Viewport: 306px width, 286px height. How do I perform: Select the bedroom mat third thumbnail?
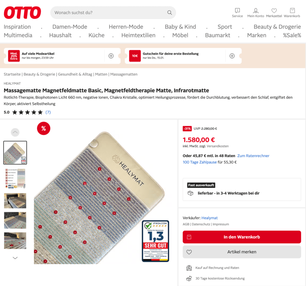pyautogui.click(x=15, y=201)
